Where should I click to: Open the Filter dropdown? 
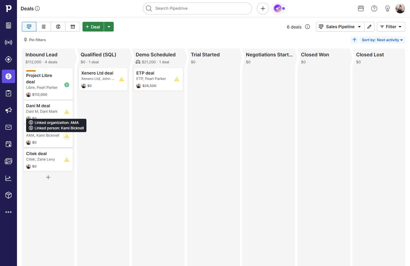[391, 27]
